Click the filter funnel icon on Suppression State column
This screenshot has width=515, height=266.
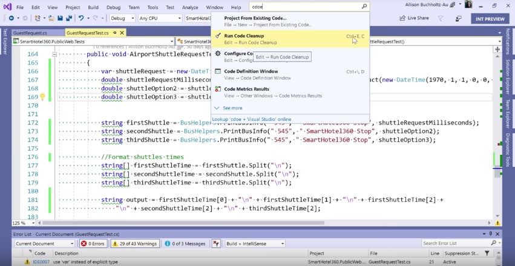[487, 253]
